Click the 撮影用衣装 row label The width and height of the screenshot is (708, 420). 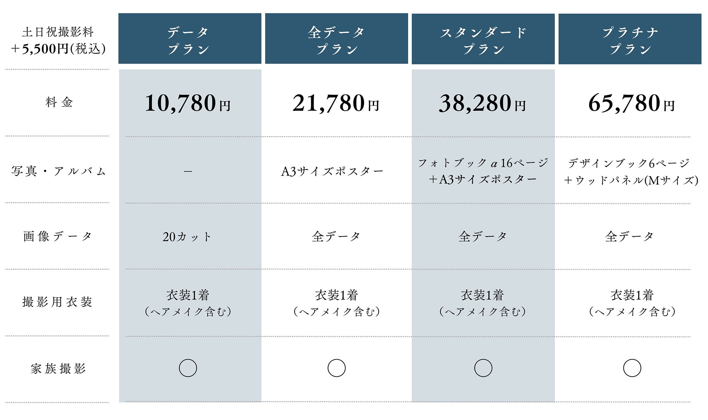pyautogui.click(x=57, y=302)
